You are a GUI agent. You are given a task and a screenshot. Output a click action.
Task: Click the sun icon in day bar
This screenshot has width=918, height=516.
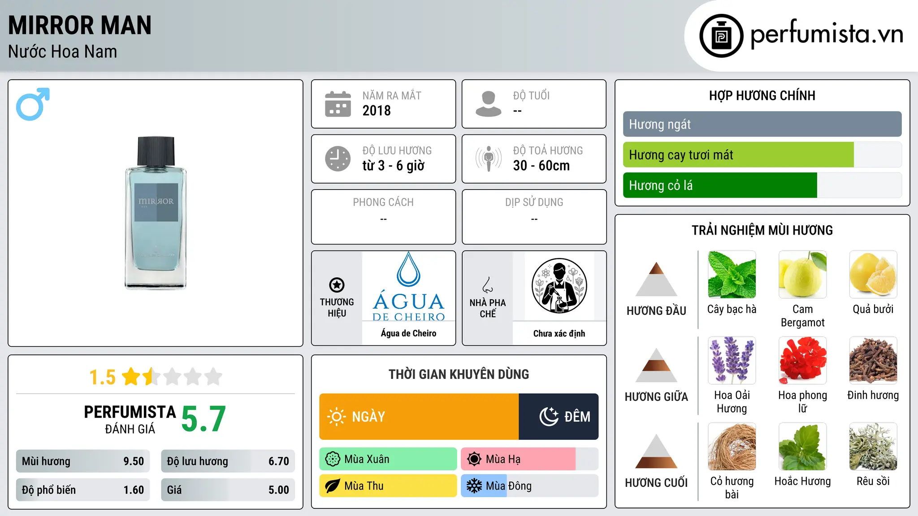pos(337,417)
